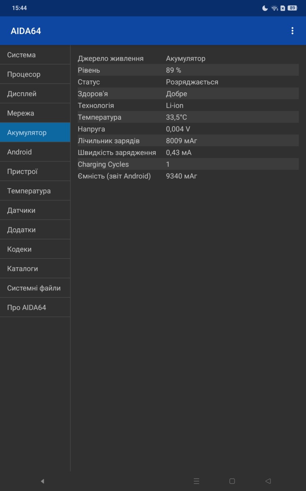Select the Li-ion technology value
This screenshot has width=306, height=491.
(x=175, y=105)
